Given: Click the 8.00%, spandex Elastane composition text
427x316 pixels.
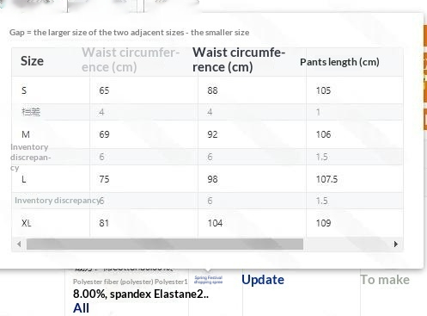Looking at the screenshot, I should [x=141, y=294].
